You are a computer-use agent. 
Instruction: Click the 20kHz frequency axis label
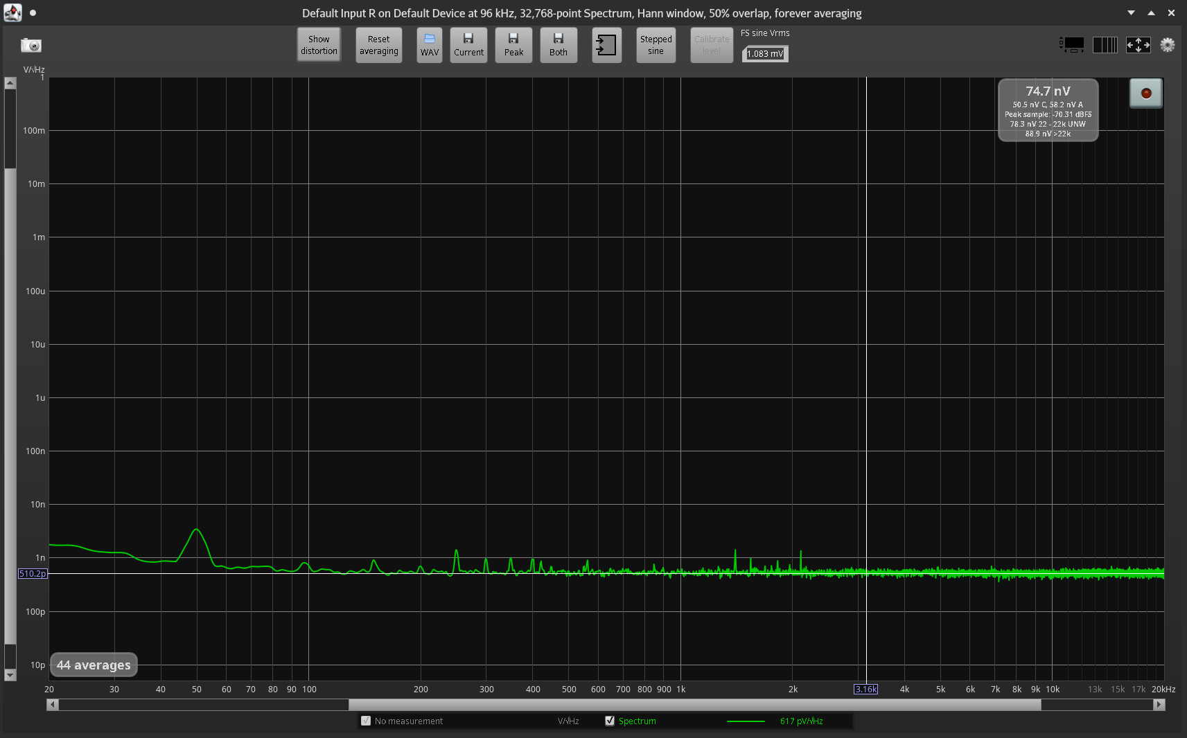(x=1163, y=690)
